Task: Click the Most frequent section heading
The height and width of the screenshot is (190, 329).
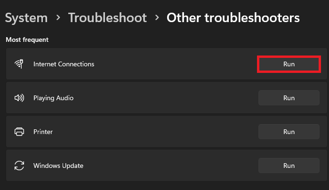Action: point(27,40)
